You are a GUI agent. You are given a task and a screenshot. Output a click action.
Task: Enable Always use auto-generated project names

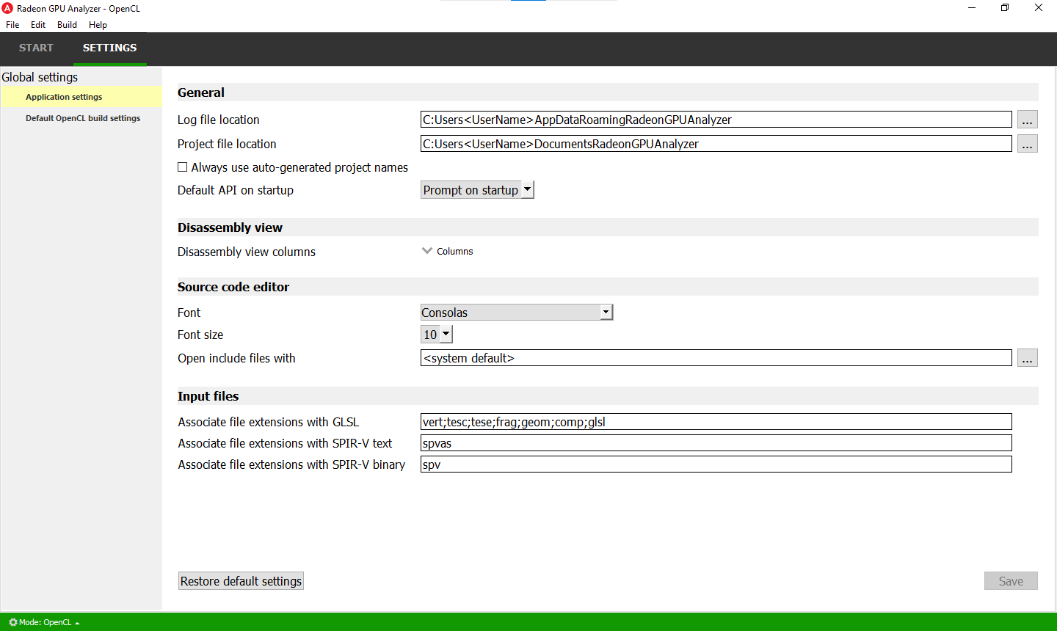click(183, 167)
